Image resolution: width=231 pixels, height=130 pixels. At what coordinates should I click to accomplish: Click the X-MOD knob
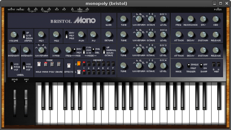[56, 50]
